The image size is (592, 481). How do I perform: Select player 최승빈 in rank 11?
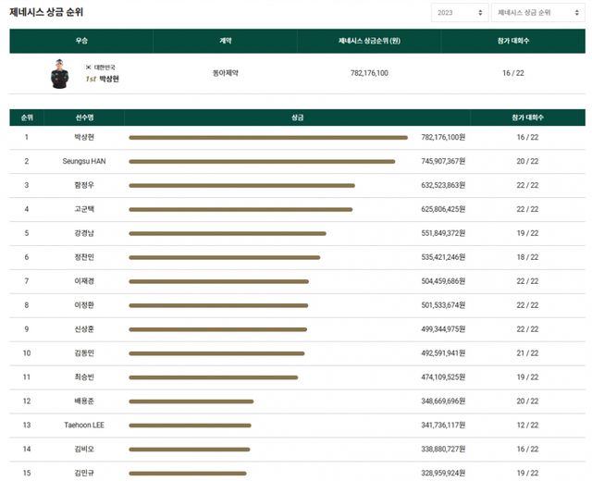(x=84, y=376)
